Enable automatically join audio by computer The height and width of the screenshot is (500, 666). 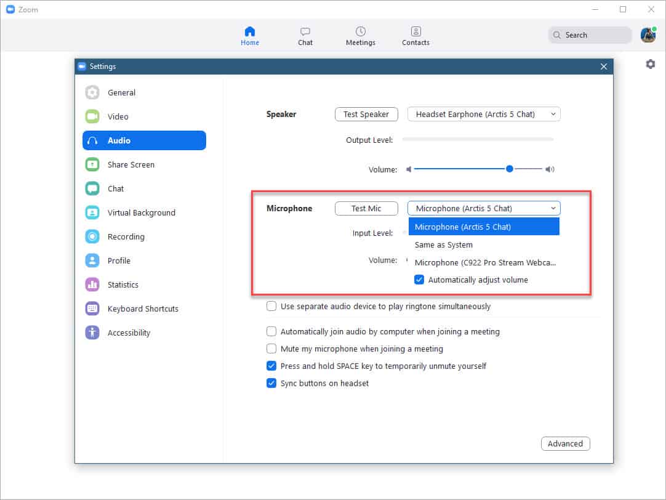click(271, 331)
